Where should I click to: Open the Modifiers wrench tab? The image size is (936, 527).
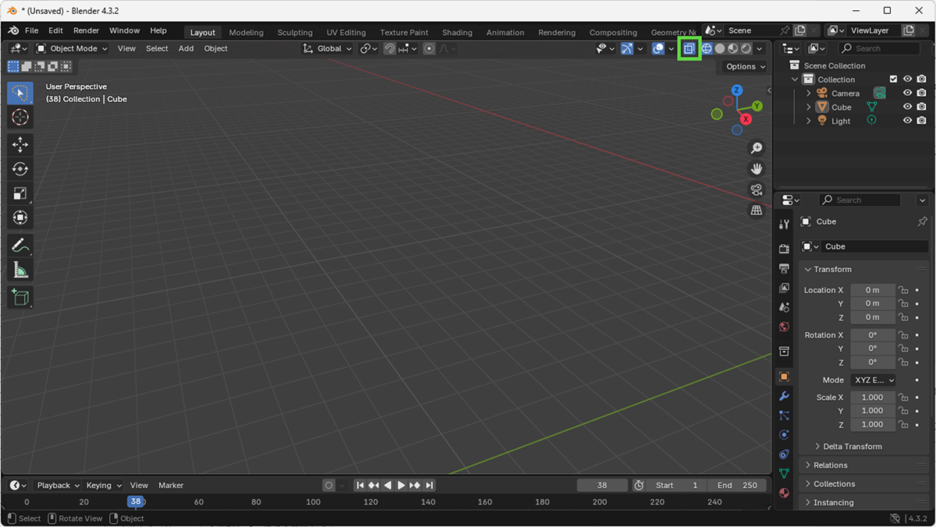pos(784,396)
